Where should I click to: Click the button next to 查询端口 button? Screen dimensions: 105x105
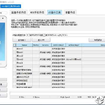tap(41, 40)
